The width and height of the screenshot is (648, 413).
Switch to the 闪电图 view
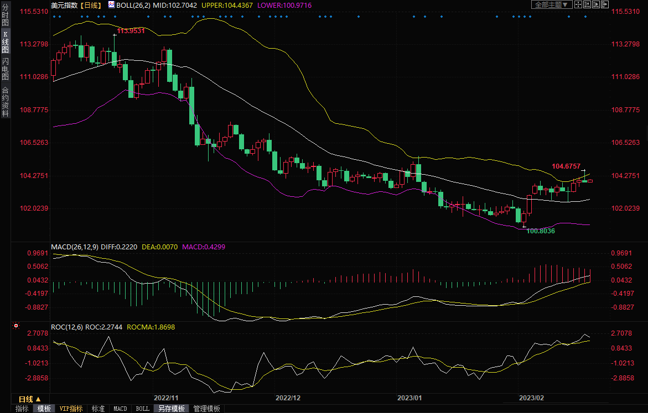(x=5, y=69)
